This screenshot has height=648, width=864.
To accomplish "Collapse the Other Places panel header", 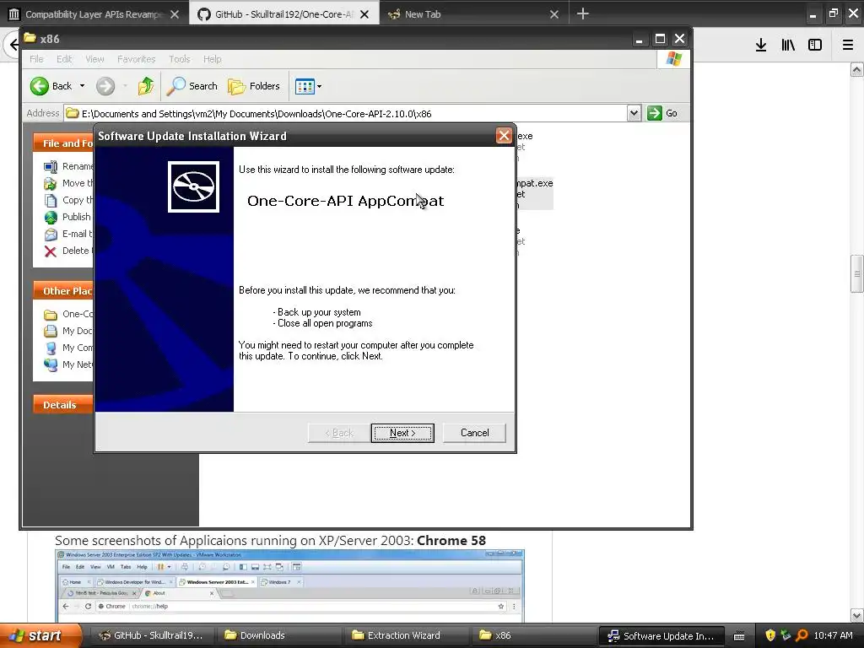I will tap(62, 290).
